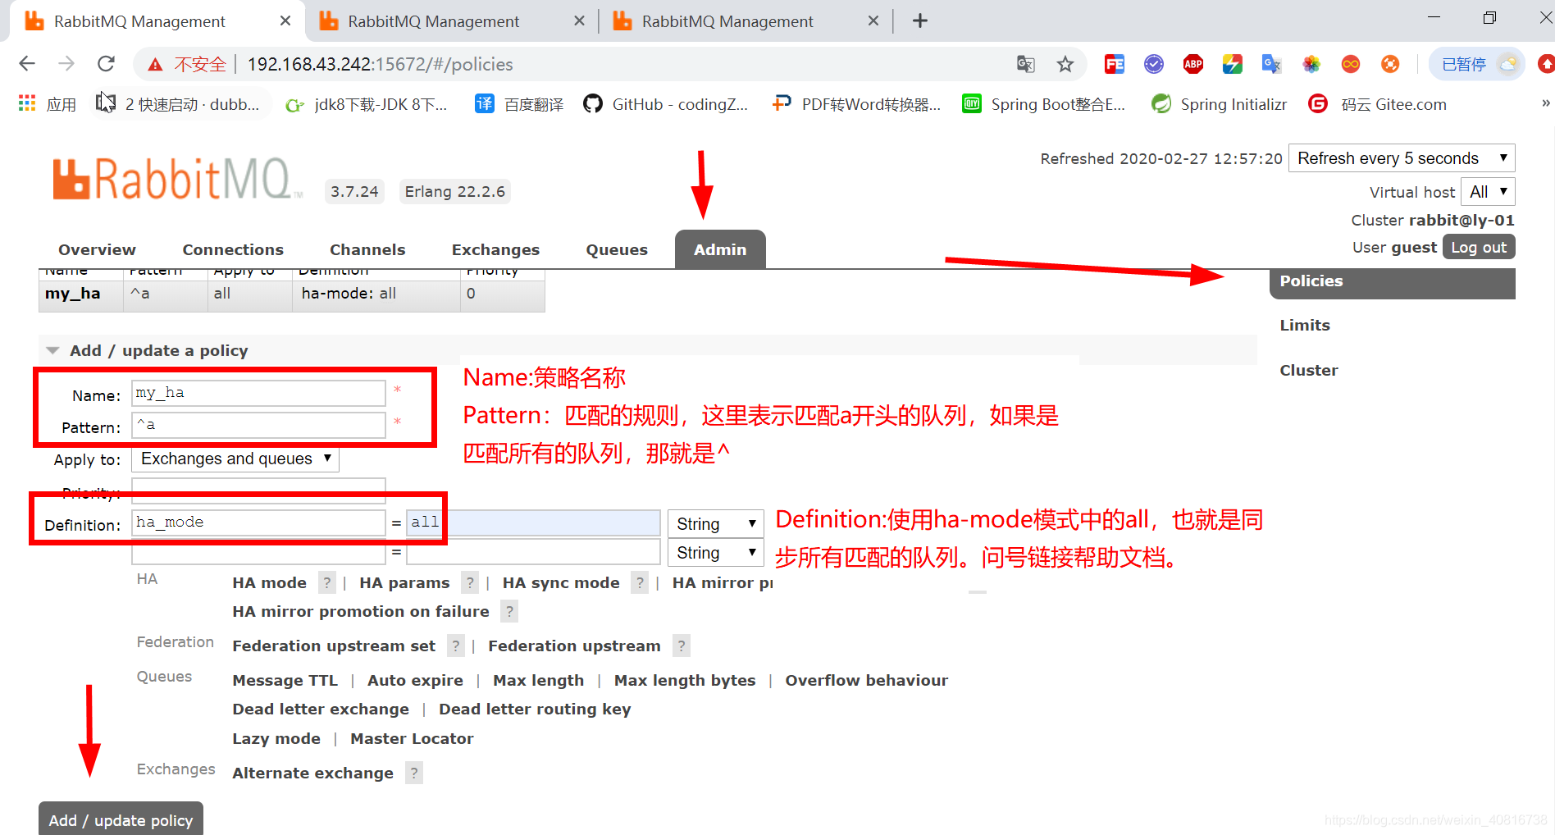
Task: Click the 已暂停 profile button
Action: (x=1476, y=64)
